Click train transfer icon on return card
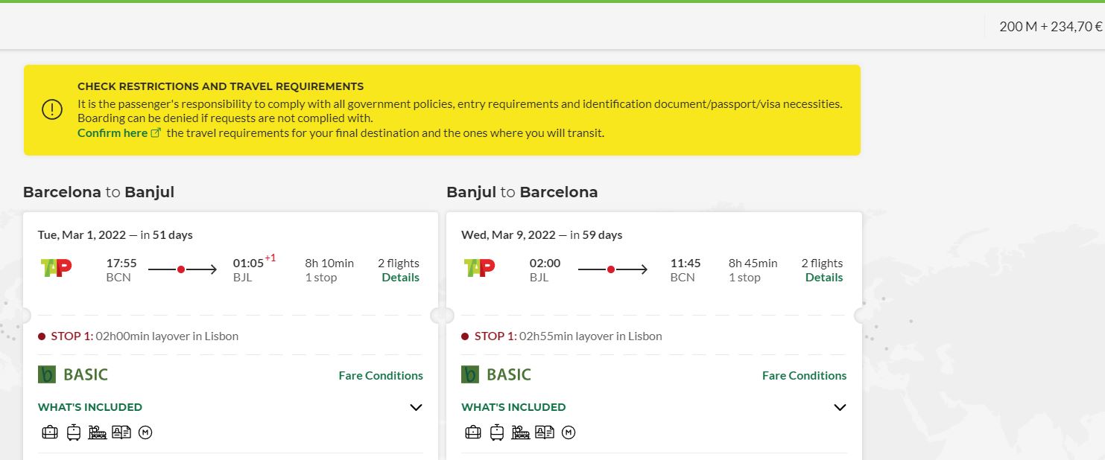The height and width of the screenshot is (460, 1105). coord(521,432)
